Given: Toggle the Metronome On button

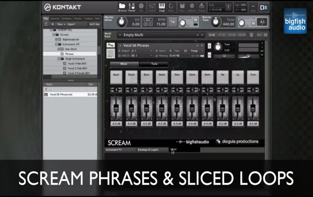Looking at the screenshot, I should tap(195, 19).
